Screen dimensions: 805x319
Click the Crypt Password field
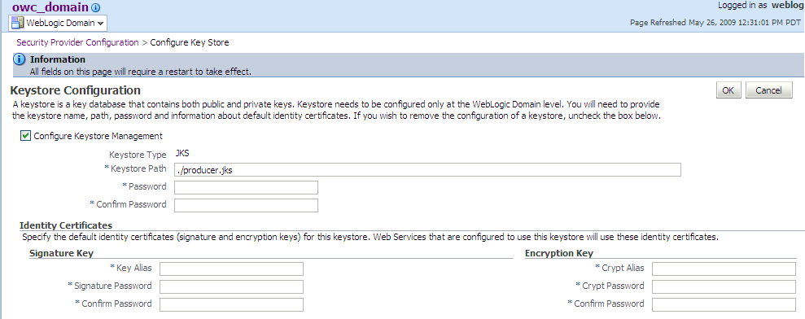[x=724, y=286]
